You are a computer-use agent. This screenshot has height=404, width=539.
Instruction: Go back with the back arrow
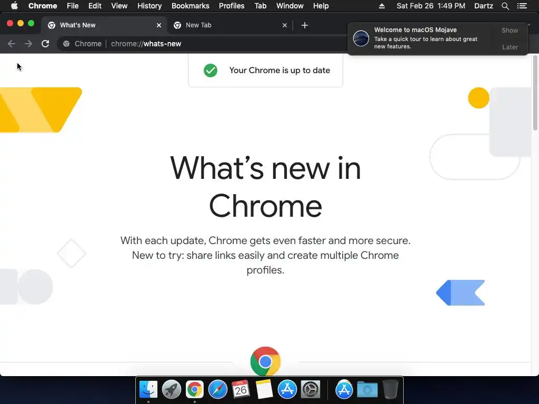tap(12, 44)
